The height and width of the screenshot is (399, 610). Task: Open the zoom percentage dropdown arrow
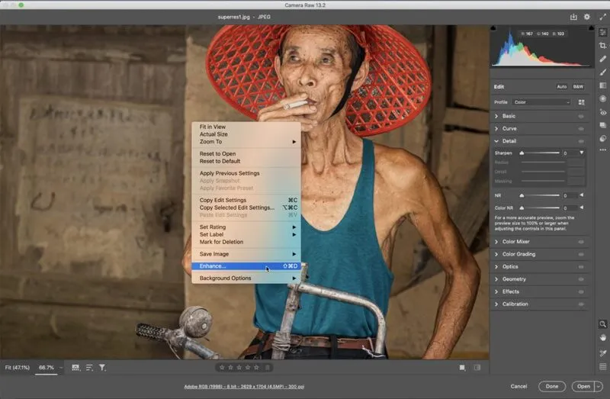(61, 368)
